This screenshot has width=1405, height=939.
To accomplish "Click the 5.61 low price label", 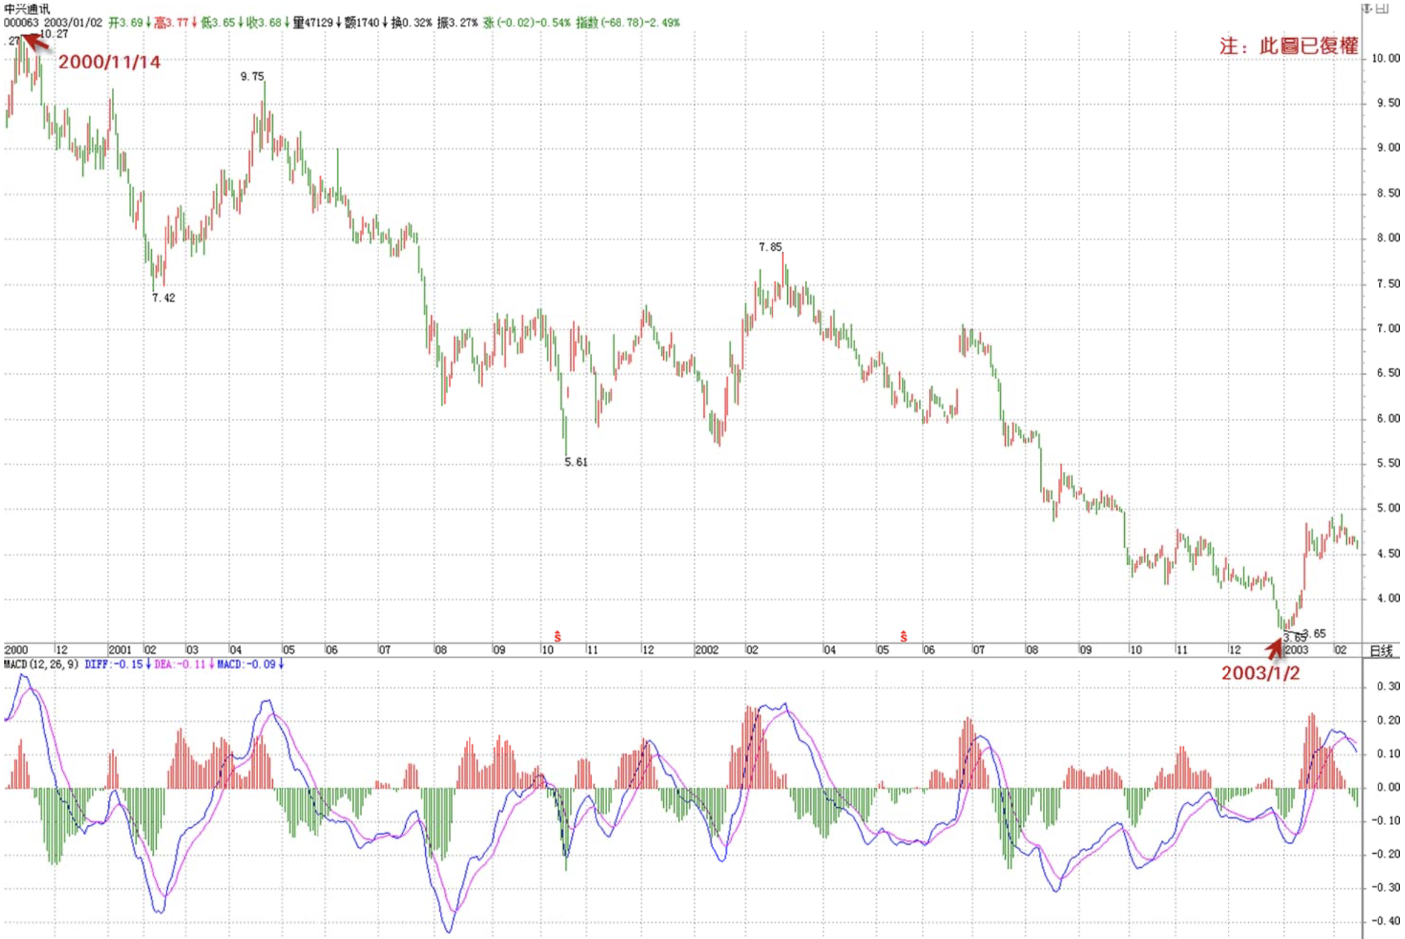I will (576, 462).
